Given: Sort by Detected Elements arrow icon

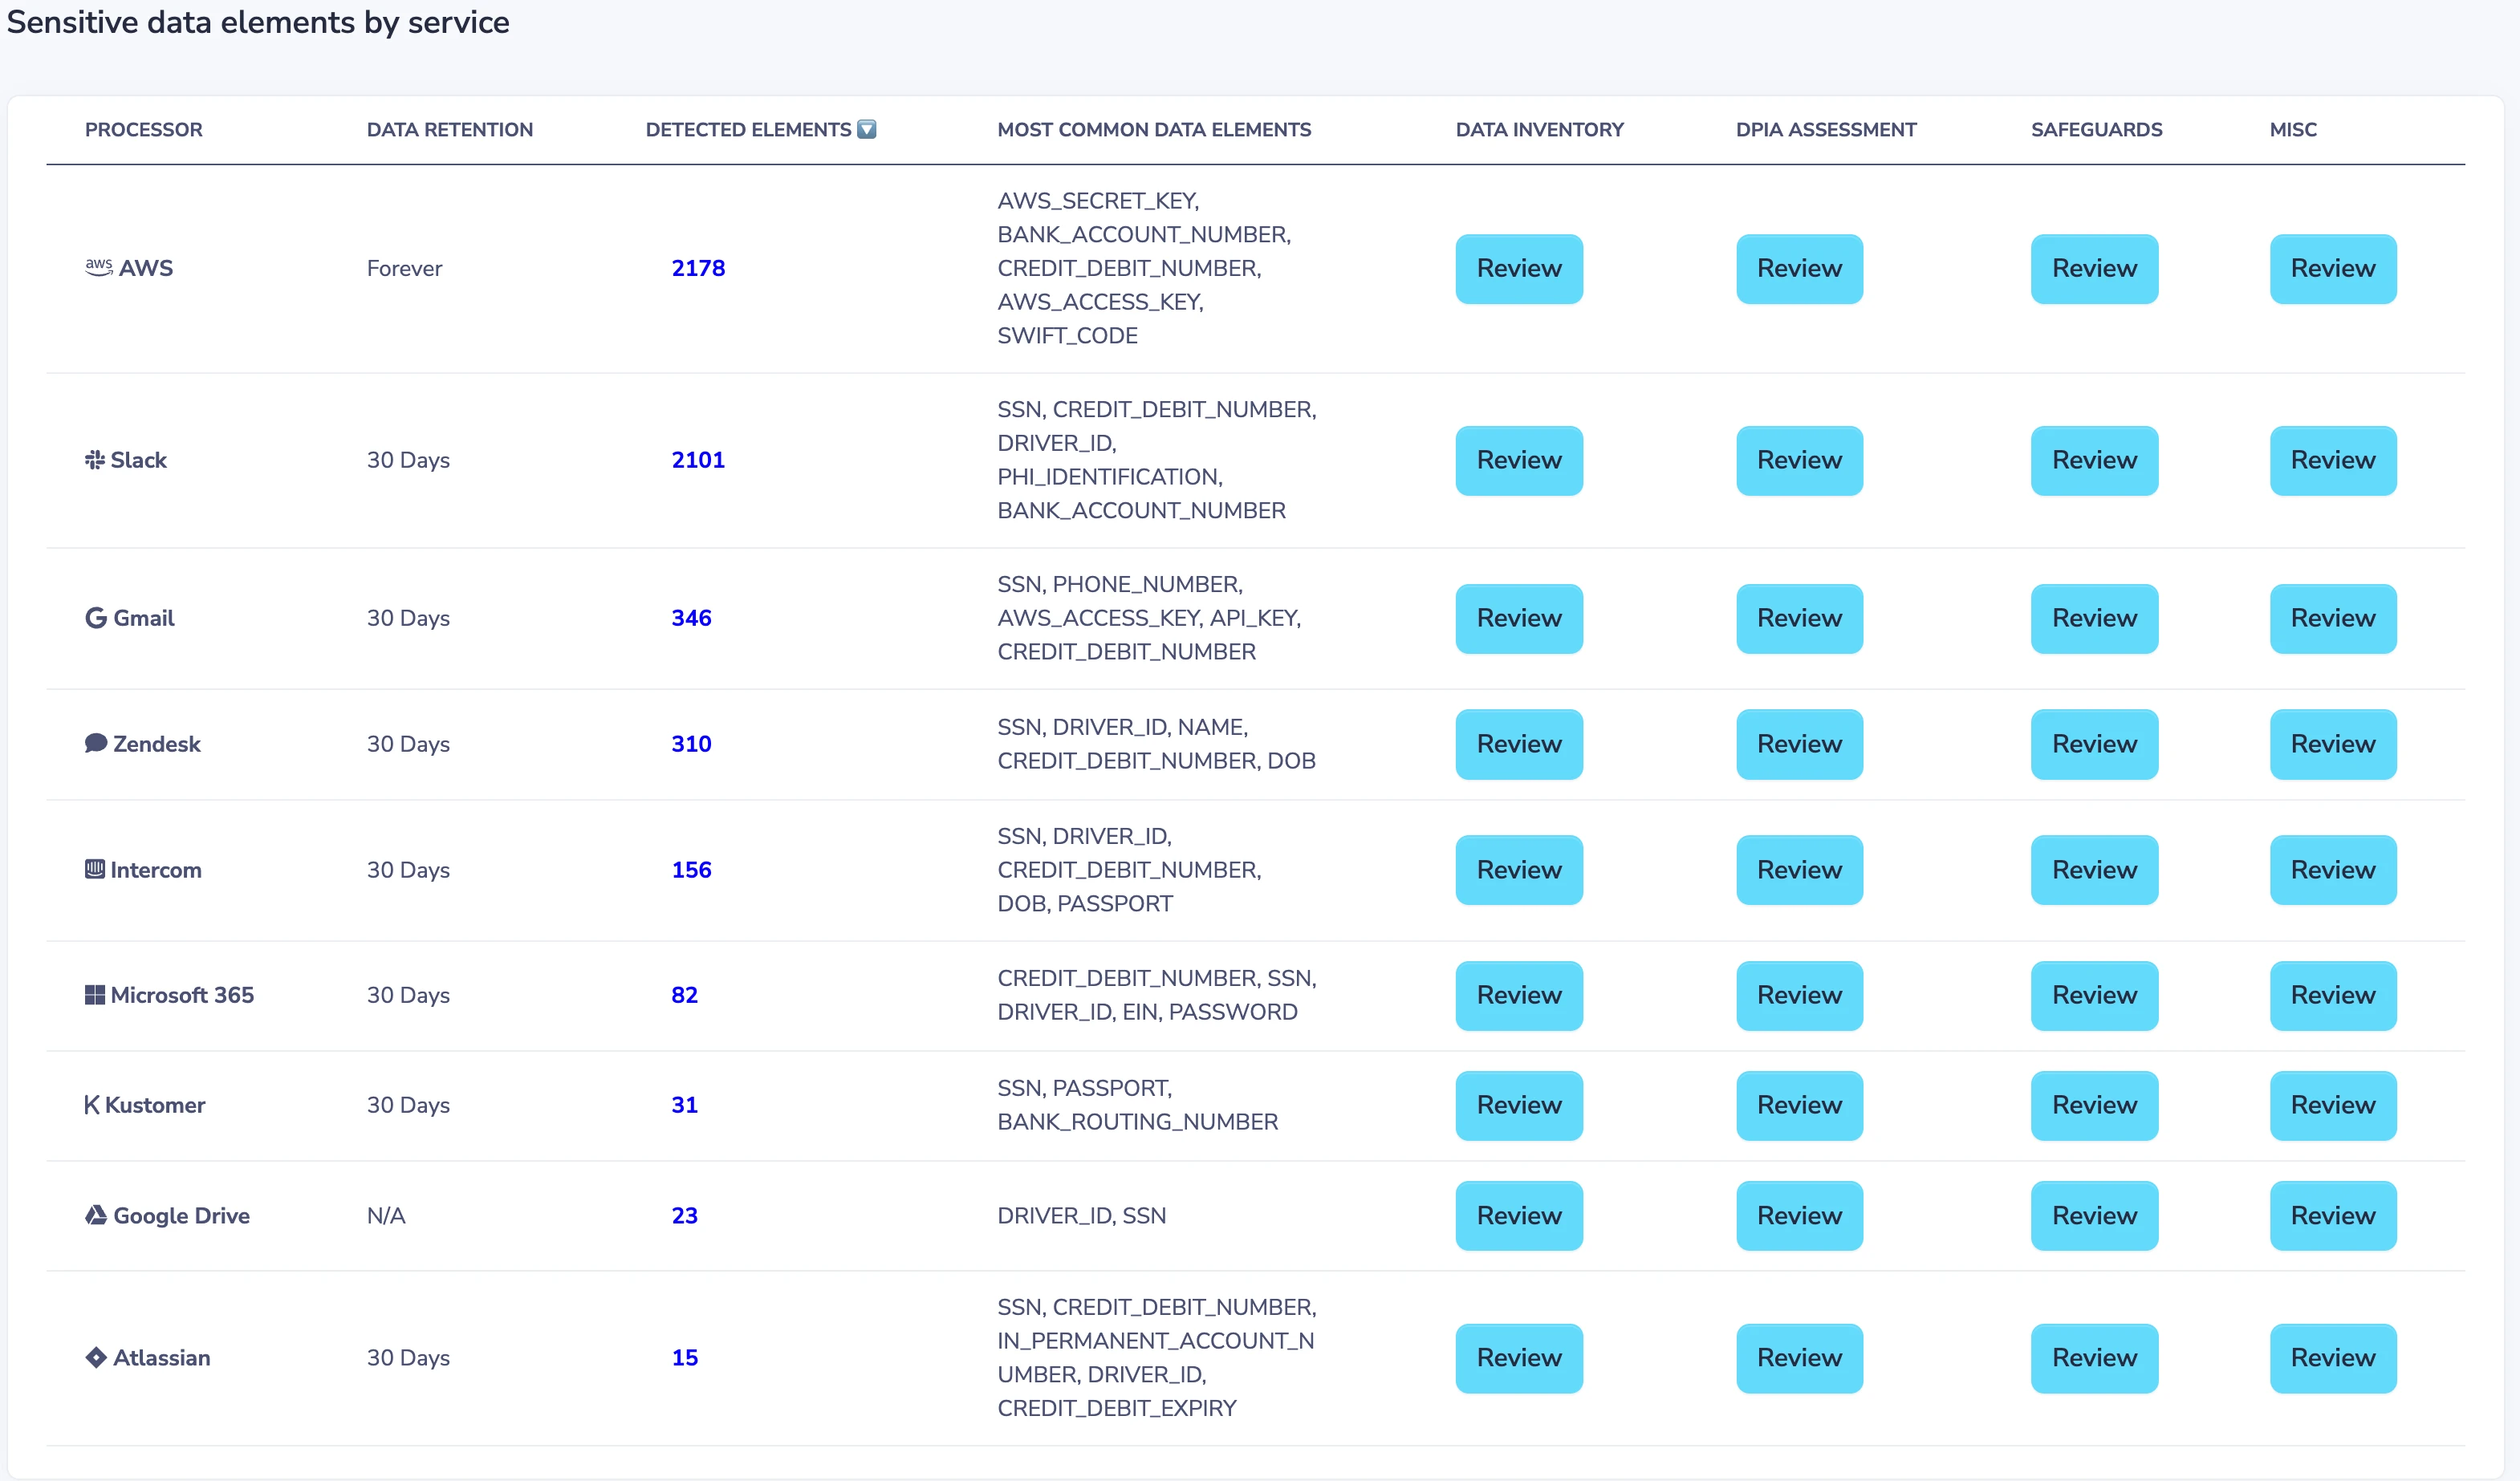Looking at the screenshot, I should pos(867,129).
